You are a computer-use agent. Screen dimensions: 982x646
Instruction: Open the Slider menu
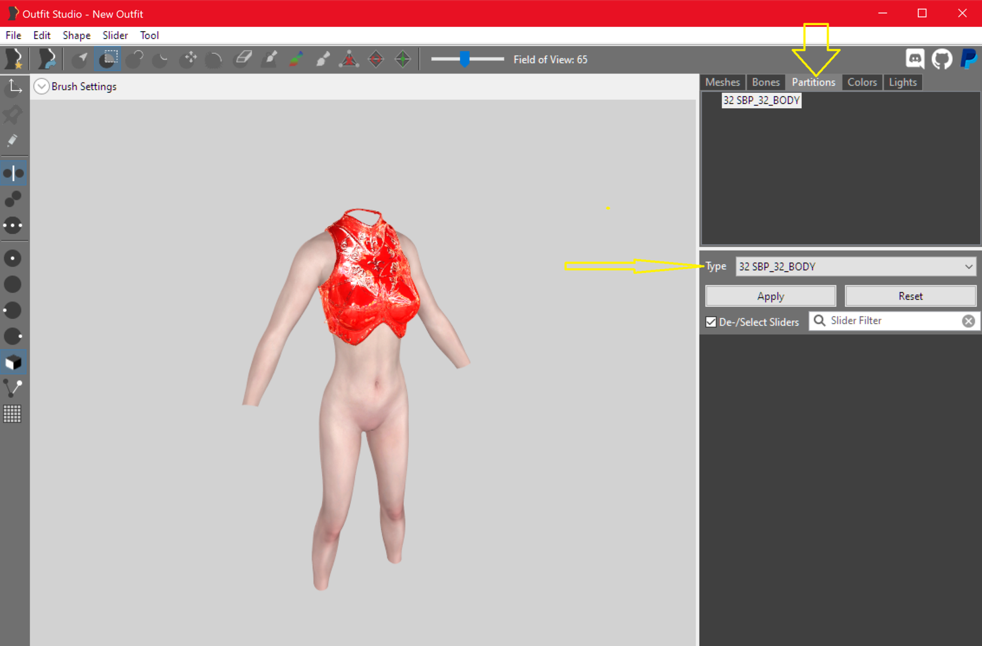pyautogui.click(x=115, y=35)
